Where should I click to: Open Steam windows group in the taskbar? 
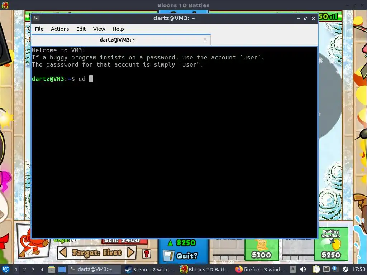point(150,269)
